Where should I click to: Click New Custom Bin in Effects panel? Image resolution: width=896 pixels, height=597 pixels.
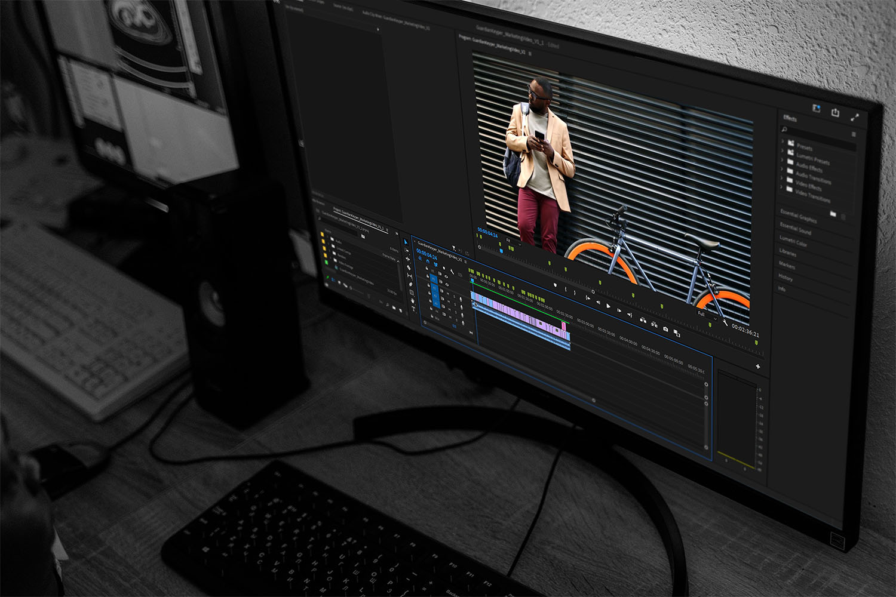click(x=833, y=214)
